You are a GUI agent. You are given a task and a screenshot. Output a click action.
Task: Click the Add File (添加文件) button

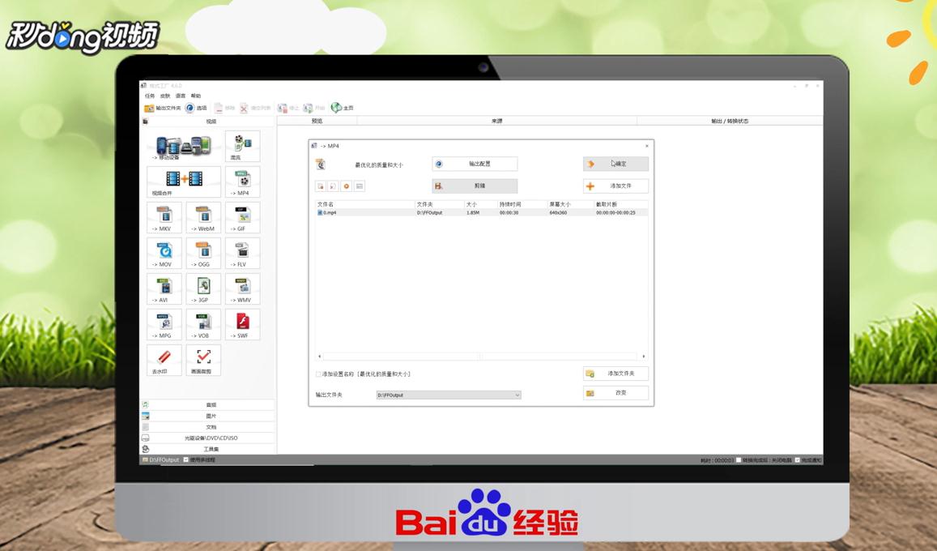point(615,186)
